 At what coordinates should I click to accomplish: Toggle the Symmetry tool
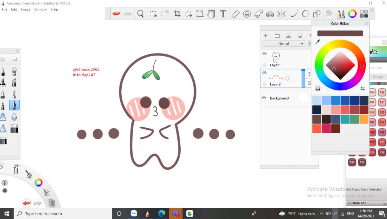(281, 14)
